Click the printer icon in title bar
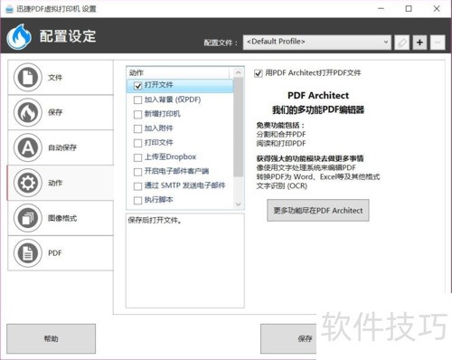This screenshot has height=360, width=452. (x=9, y=9)
